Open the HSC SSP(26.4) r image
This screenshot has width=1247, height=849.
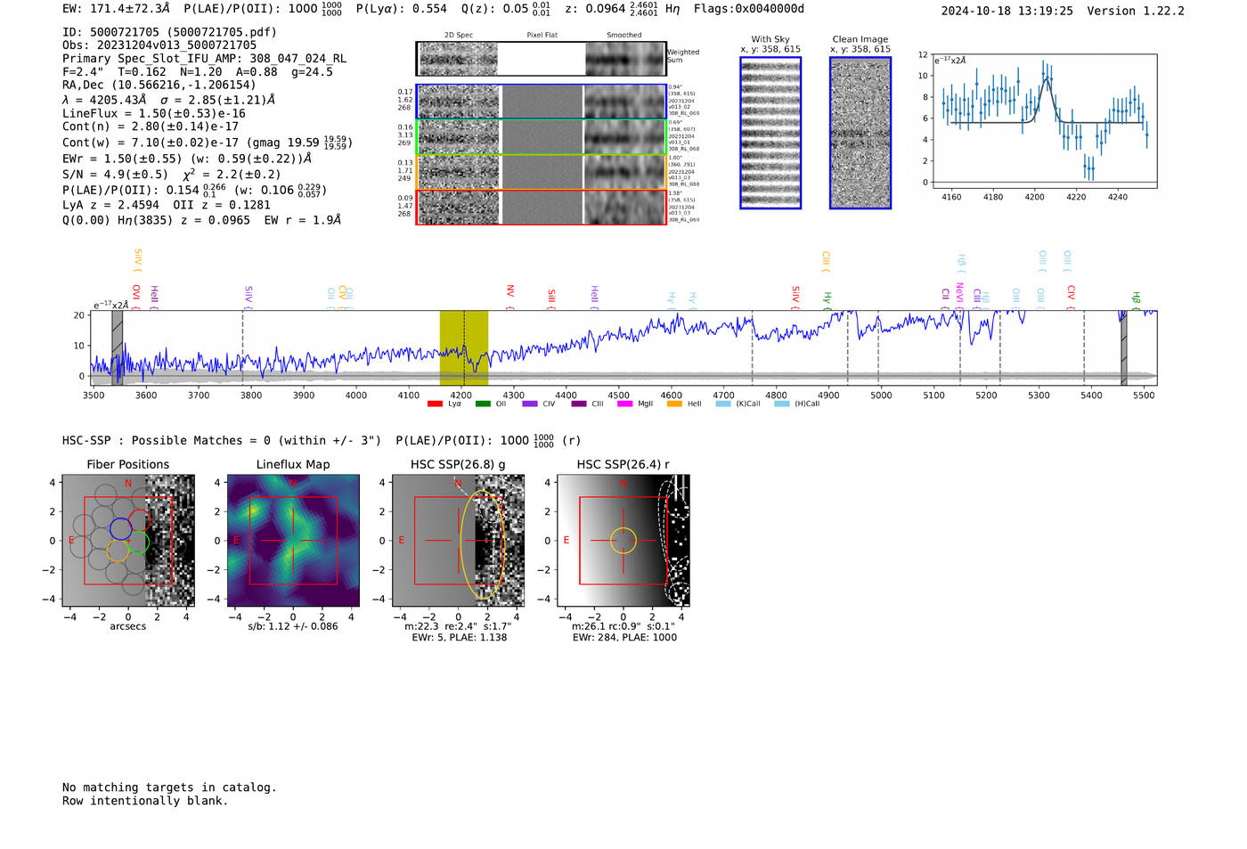click(623, 541)
